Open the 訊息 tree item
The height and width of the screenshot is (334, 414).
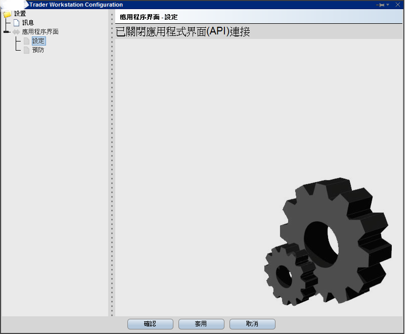pos(28,23)
